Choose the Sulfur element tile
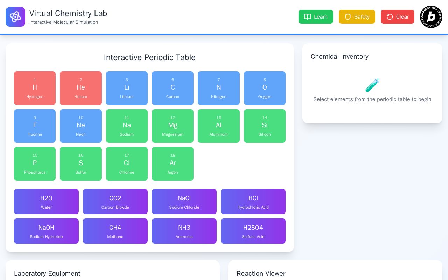This screenshot has width=448, height=280. click(x=81, y=164)
